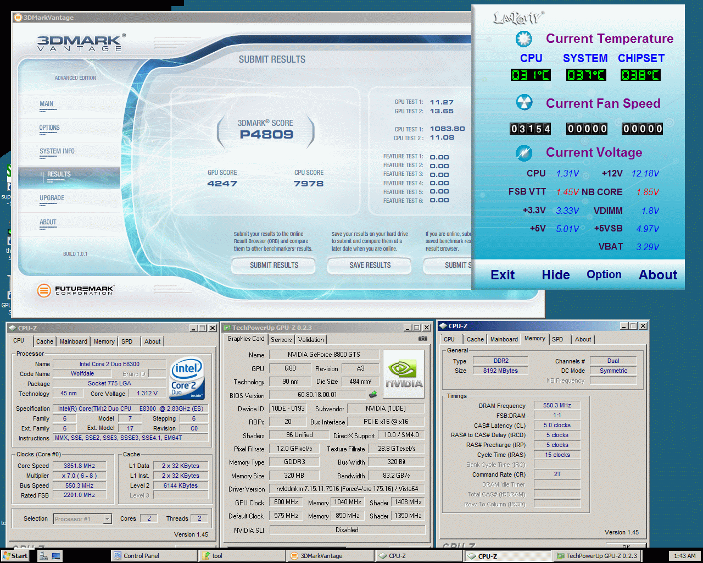
Task: Click the 3DMark score 'P4809'
Action: point(266,135)
